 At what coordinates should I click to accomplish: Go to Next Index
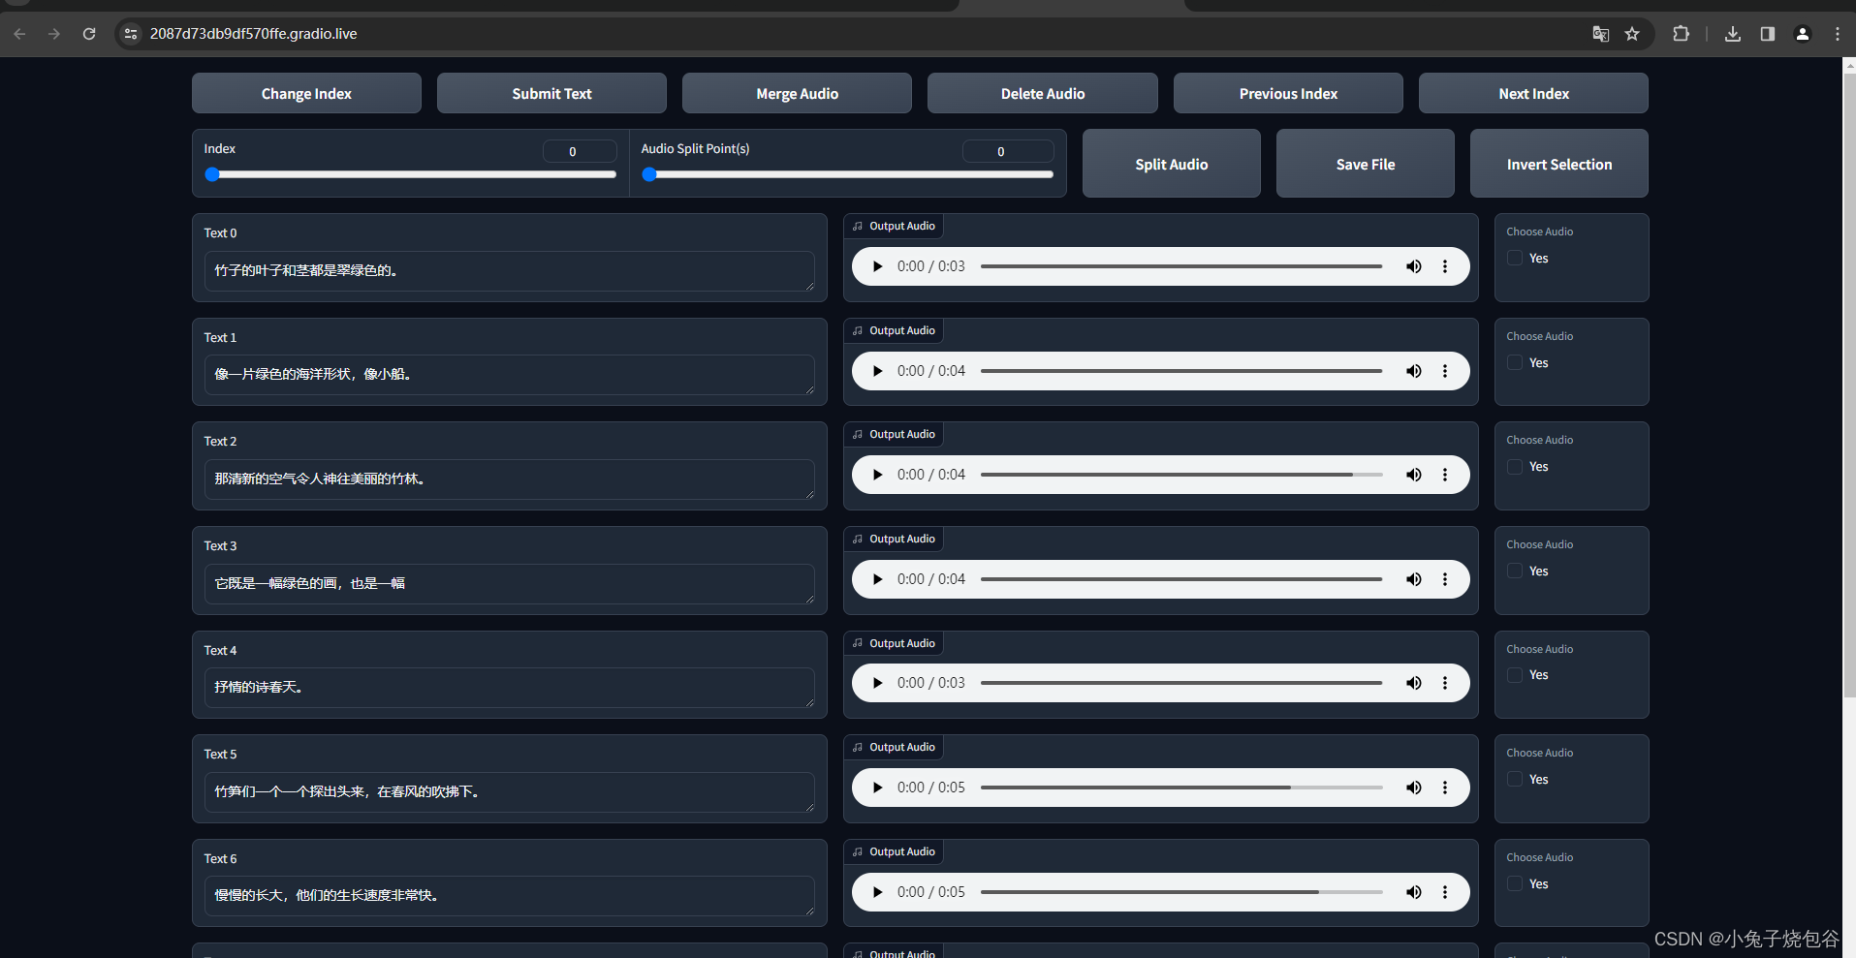[x=1533, y=93]
